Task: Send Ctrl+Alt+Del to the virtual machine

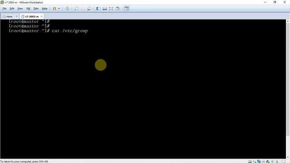Action: coord(67,9)
